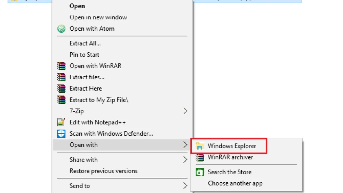Click the Open with submenu arrow
Image resolution: width=343 pixels, height=193 pixels.
(185, 145)
